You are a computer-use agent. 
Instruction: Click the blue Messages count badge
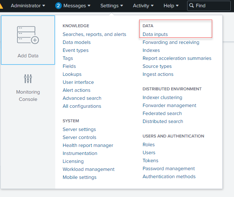58,6
